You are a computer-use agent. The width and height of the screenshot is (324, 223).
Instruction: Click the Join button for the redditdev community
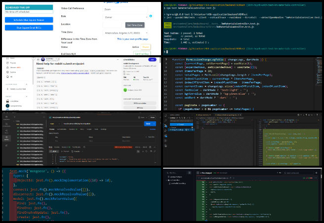[152, 60]
